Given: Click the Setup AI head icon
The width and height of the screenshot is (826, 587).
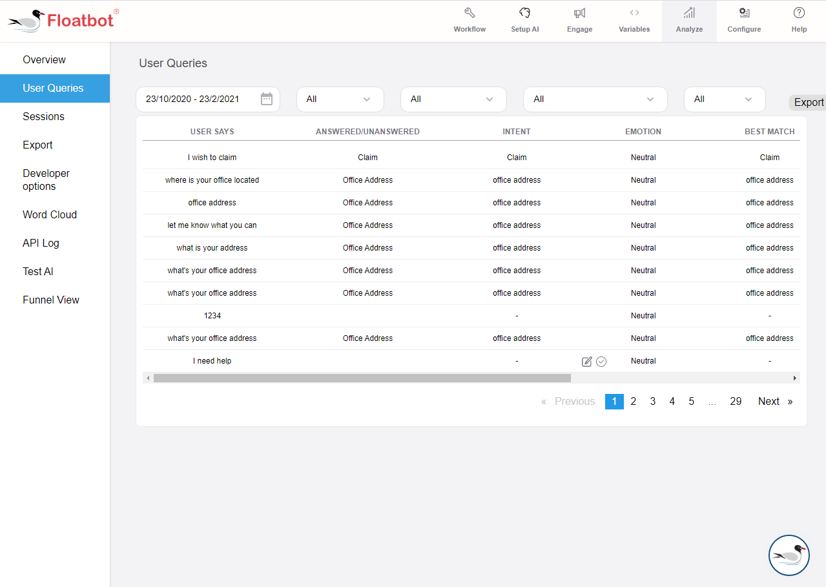Looking at the screenshot, I should tap(524, 13).
